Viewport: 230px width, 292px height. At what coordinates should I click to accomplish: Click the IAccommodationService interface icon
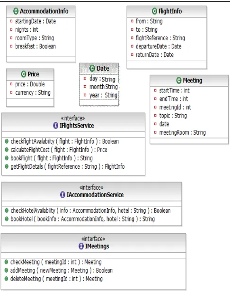click(62, 195)
